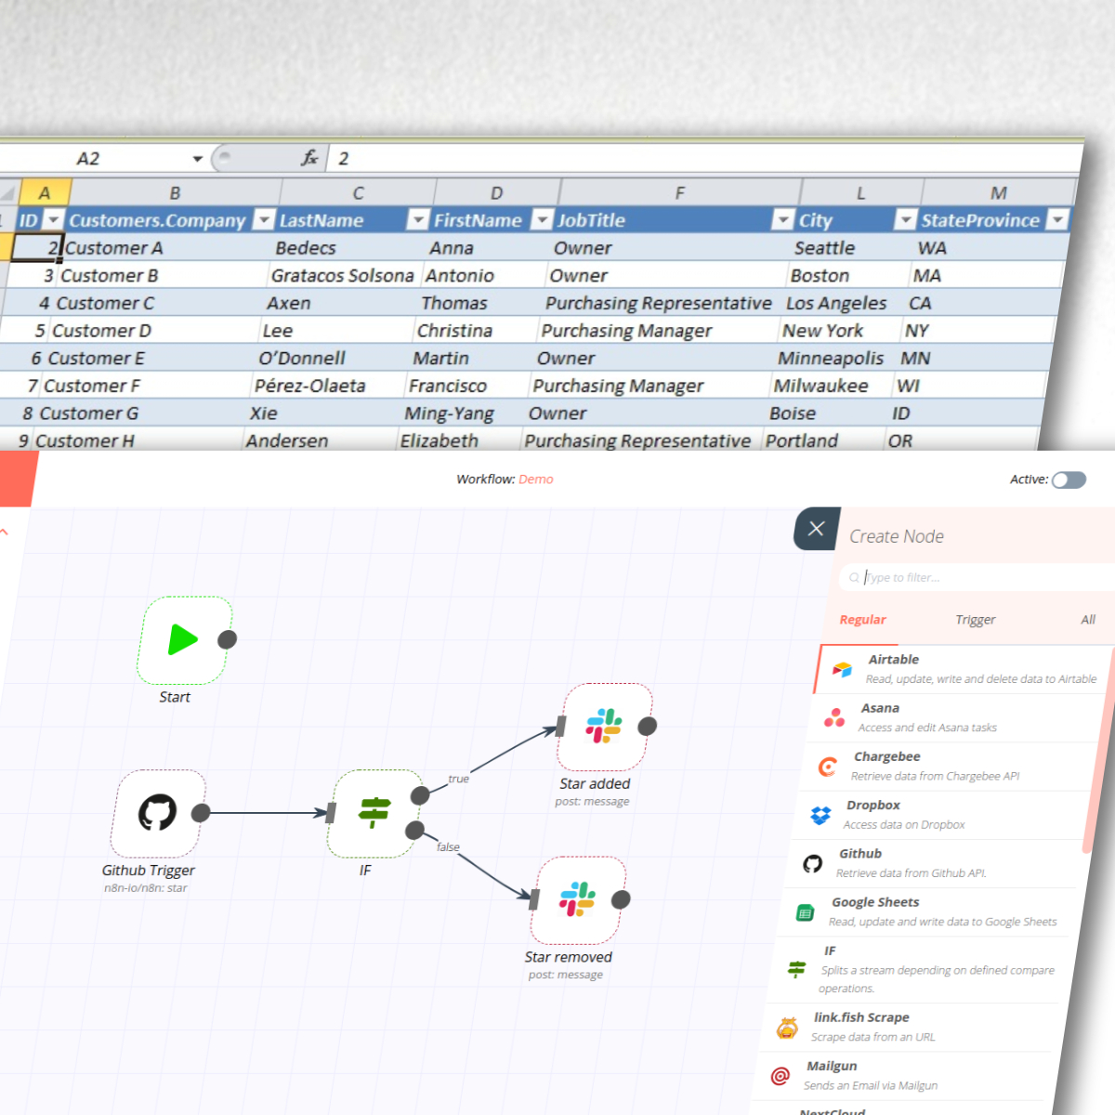Viewport: 1115px width, 1115px height.
Task: Expand the Name Box dropdown arrow
Action: click(197, 159)
